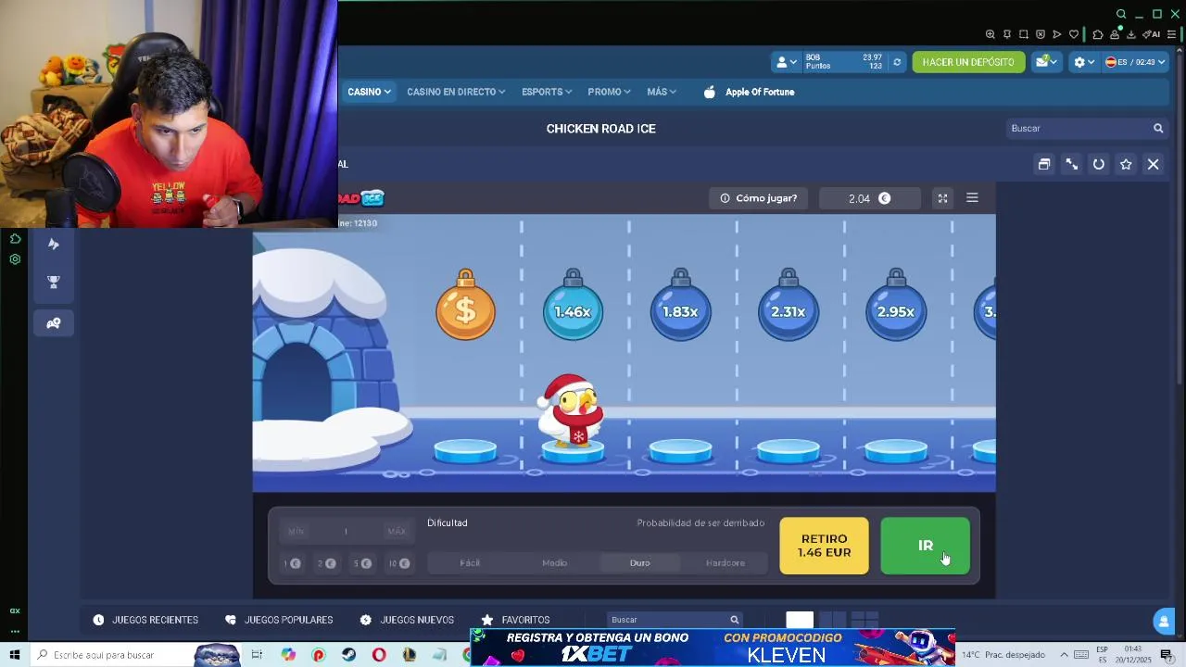Open the browser AI assistant icon
1186x667 pixels.
(x=1152, y=34)
